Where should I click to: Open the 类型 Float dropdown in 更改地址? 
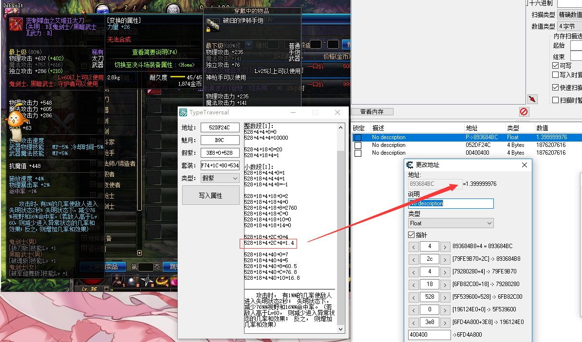coord(451,223)
